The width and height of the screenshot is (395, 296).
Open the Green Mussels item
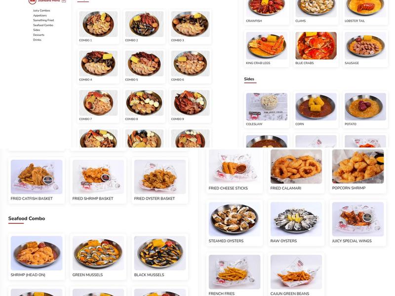(x=98, y=257)
